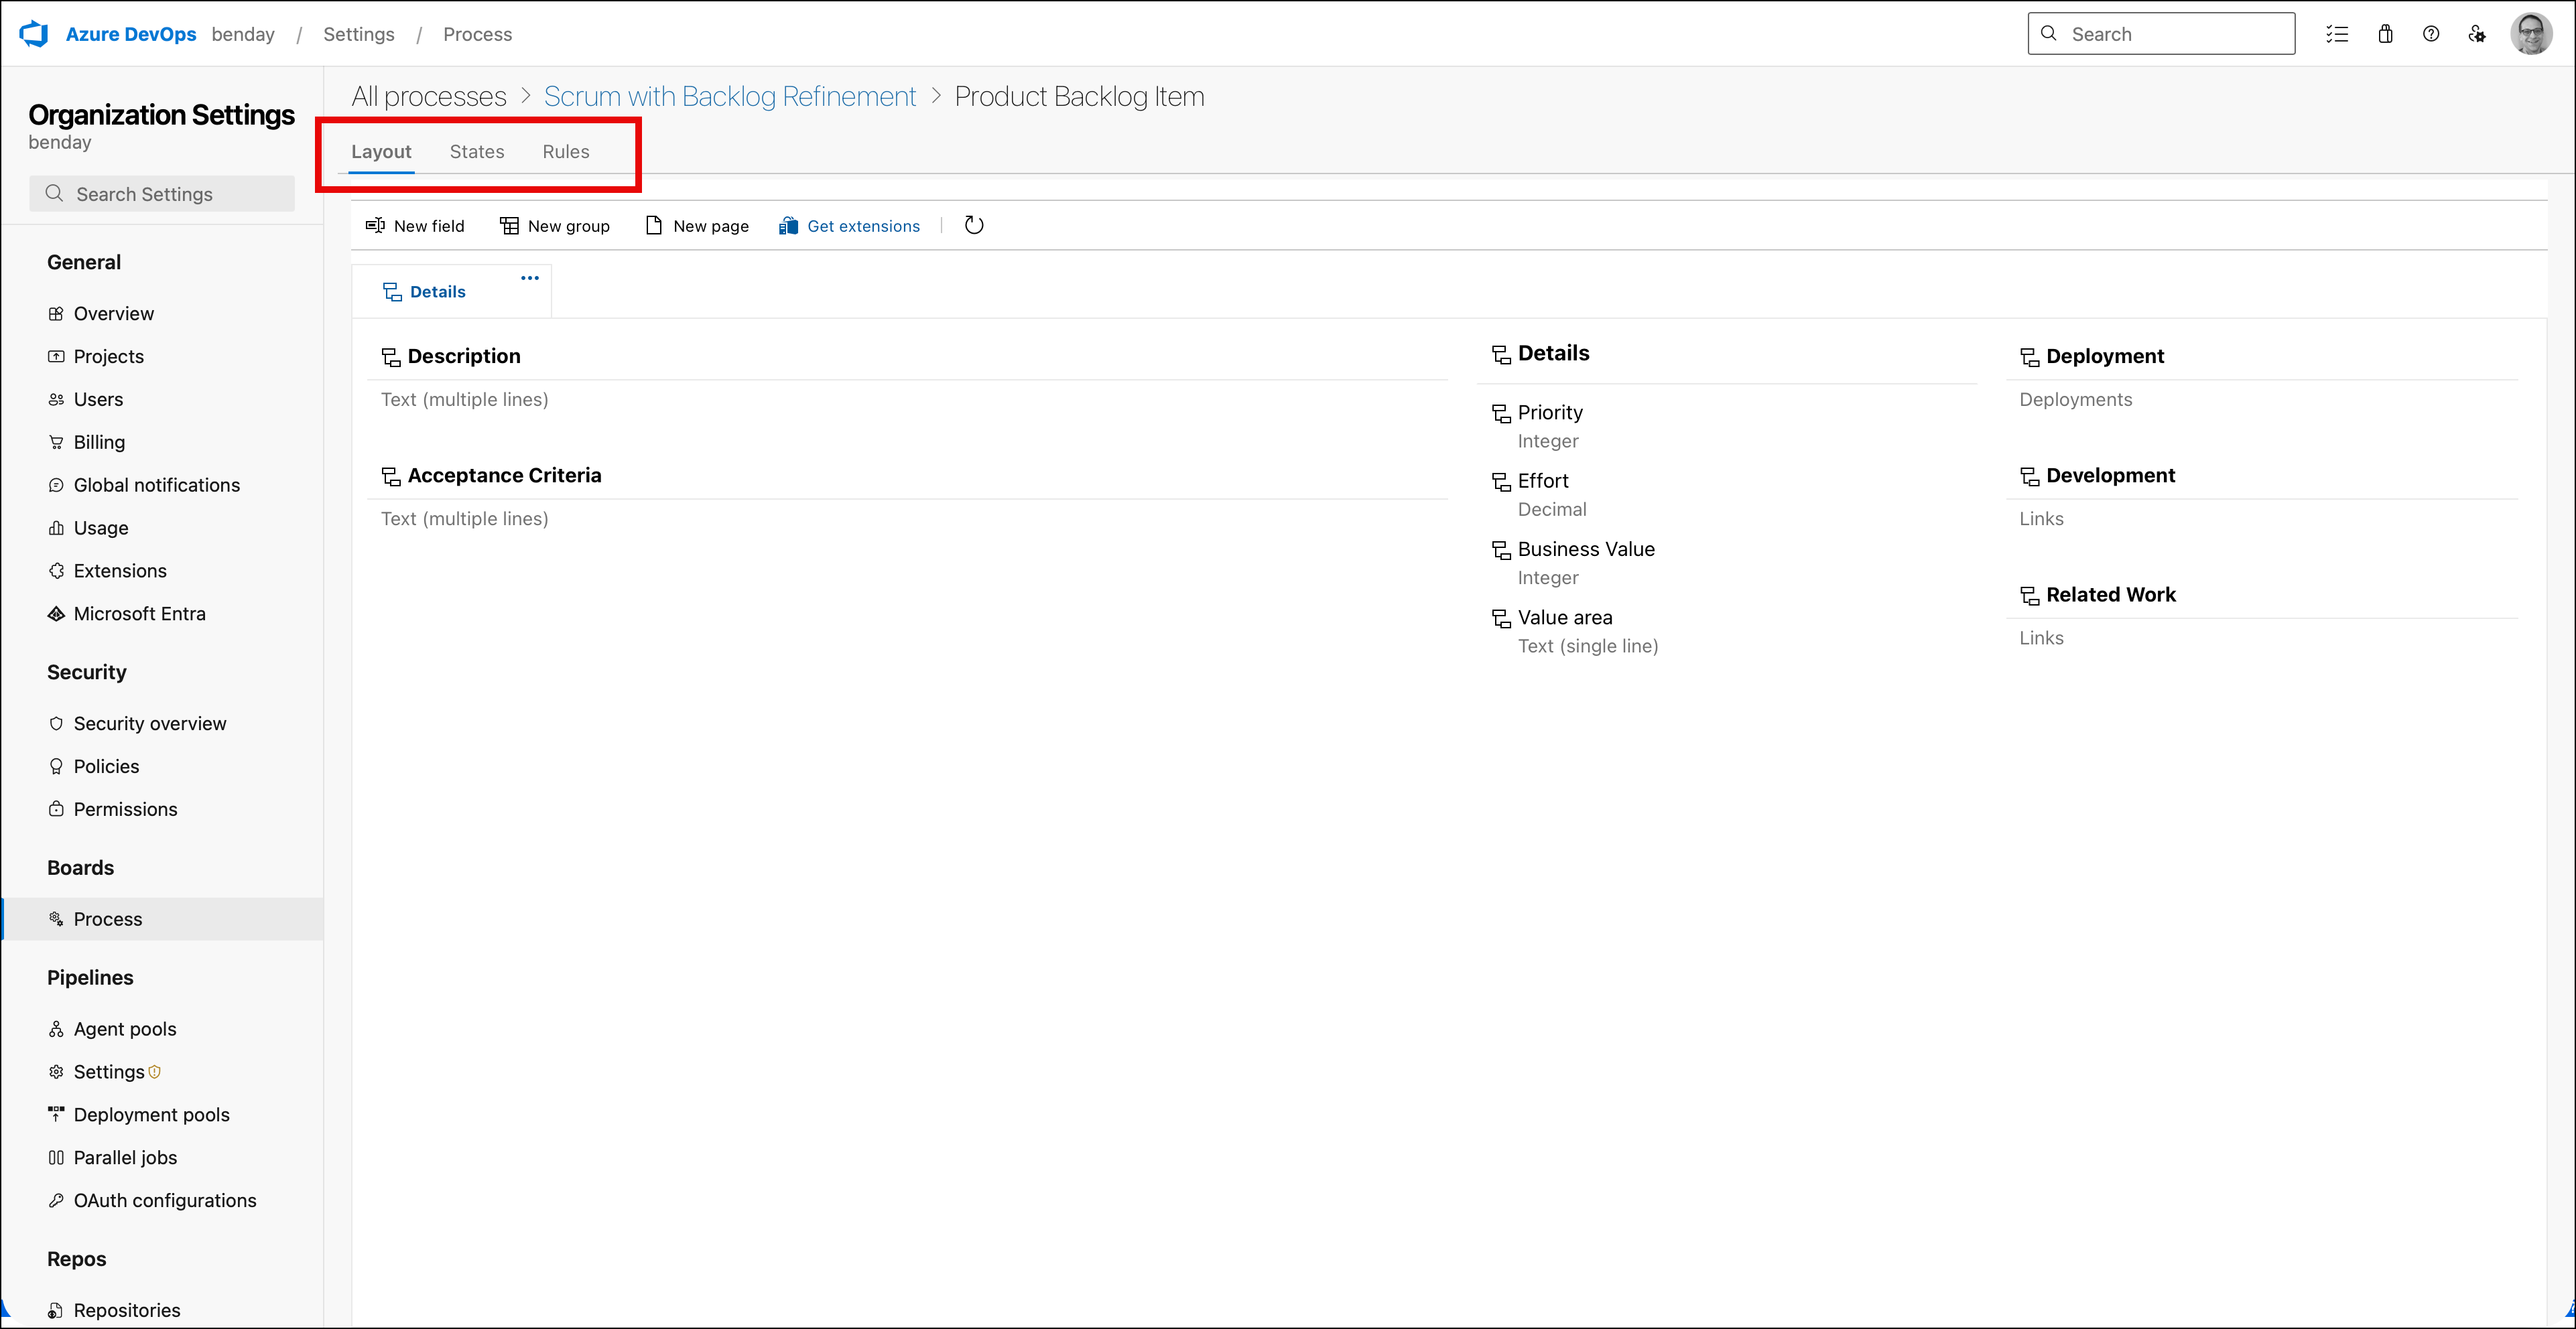Open the user settings gear icon
The height and width of the screenshot is (1329, 2576).
pyautogui.click(x=2477, y=33)
